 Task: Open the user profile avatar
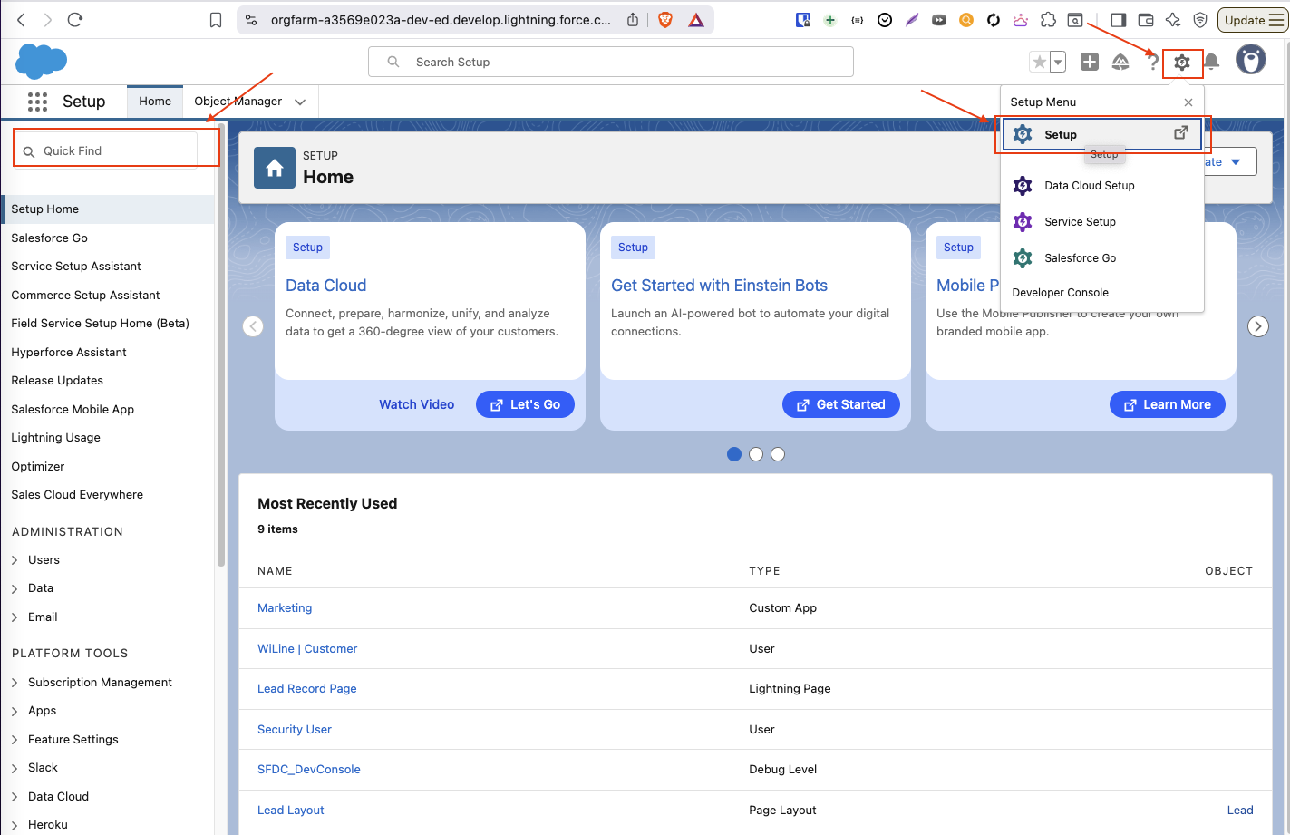tap(1250, 61)
